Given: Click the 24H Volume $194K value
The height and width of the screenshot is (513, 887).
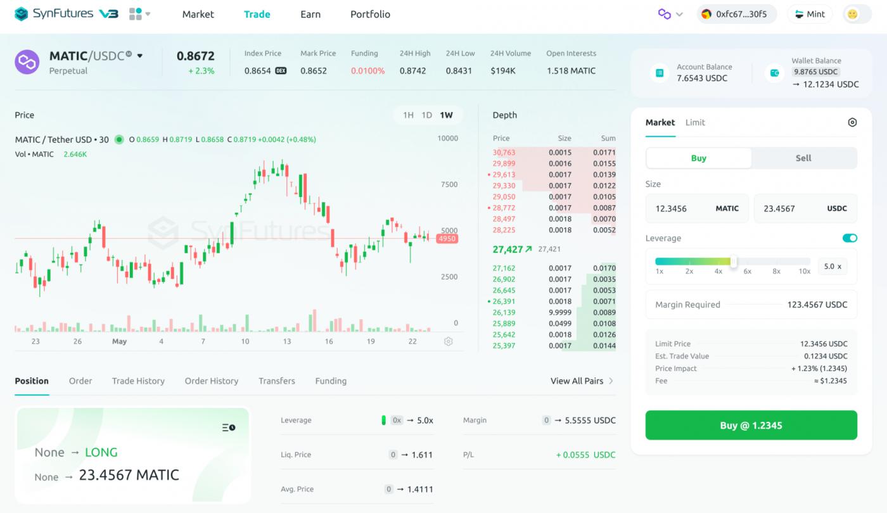Looking at the screenshot, I should [503, 71].
